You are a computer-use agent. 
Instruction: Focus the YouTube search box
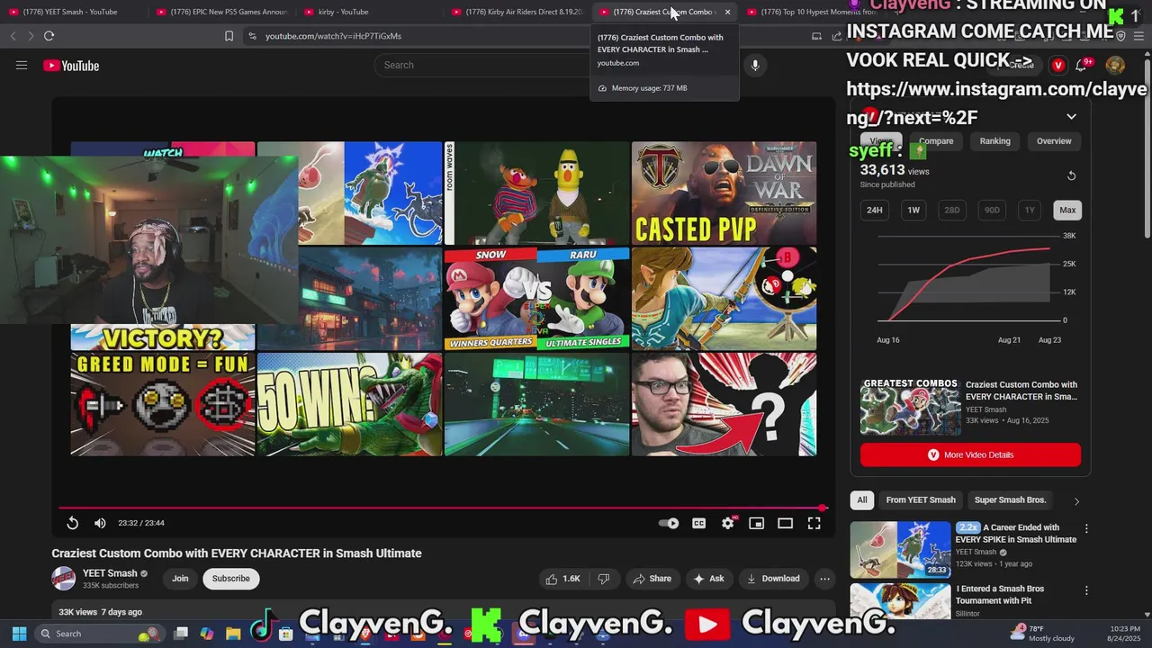coord(481,65)
